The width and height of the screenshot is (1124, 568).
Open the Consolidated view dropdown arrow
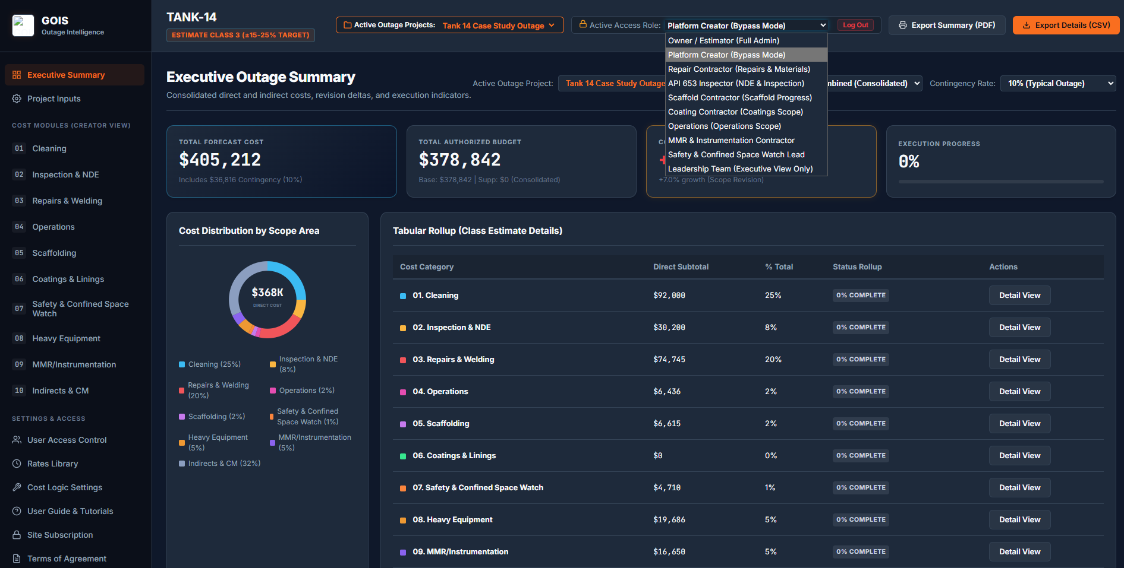click(x=917, y=84)
